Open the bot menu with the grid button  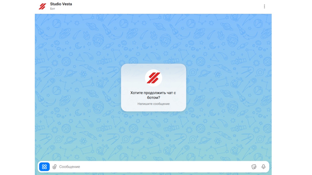coord(44,167)
